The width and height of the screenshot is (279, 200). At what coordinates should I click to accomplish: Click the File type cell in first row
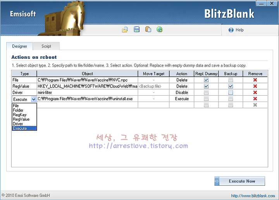pos(24,80)
